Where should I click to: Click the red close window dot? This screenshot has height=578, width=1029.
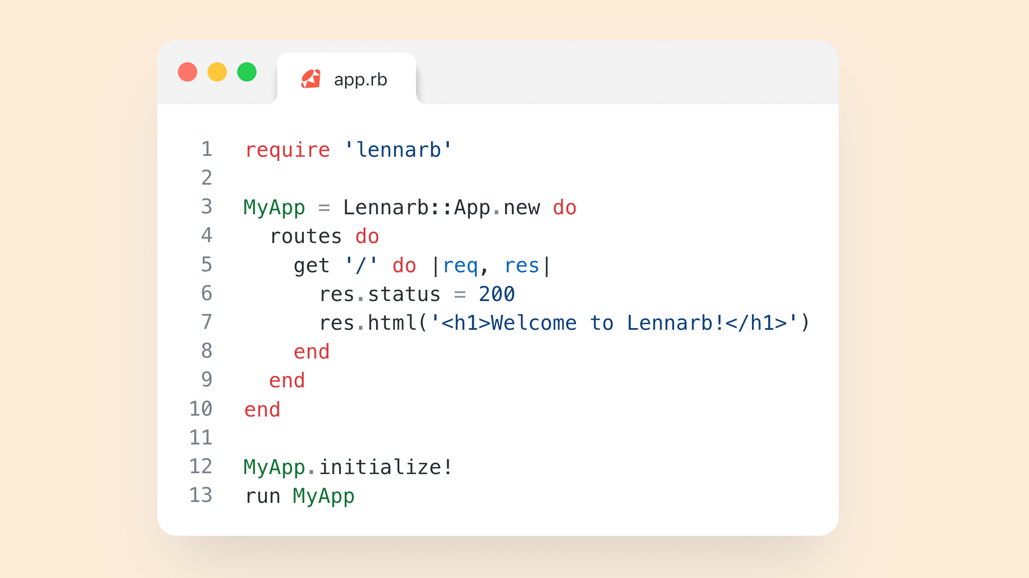coord(188,72)
